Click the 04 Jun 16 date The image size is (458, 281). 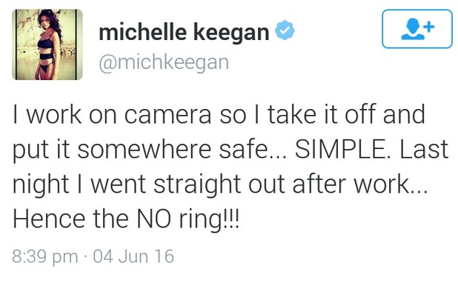133,257
